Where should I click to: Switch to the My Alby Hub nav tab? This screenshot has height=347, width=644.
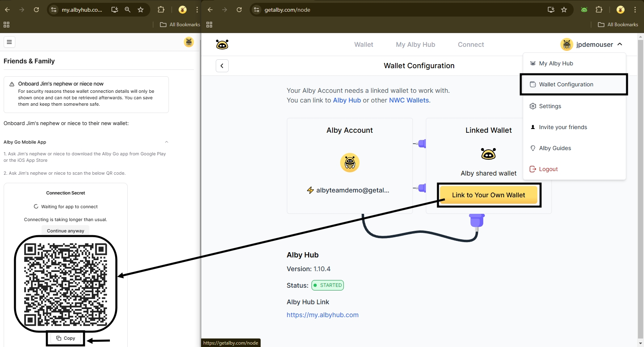[x=415, y=44]
